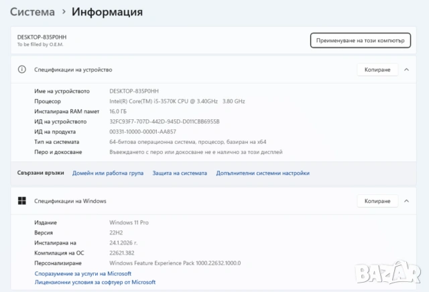
Task: Click the Издание label
Action: coord(46,222)
